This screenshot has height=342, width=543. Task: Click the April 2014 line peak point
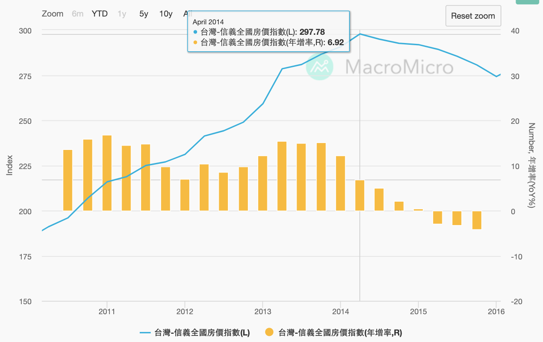coord(360,34)
